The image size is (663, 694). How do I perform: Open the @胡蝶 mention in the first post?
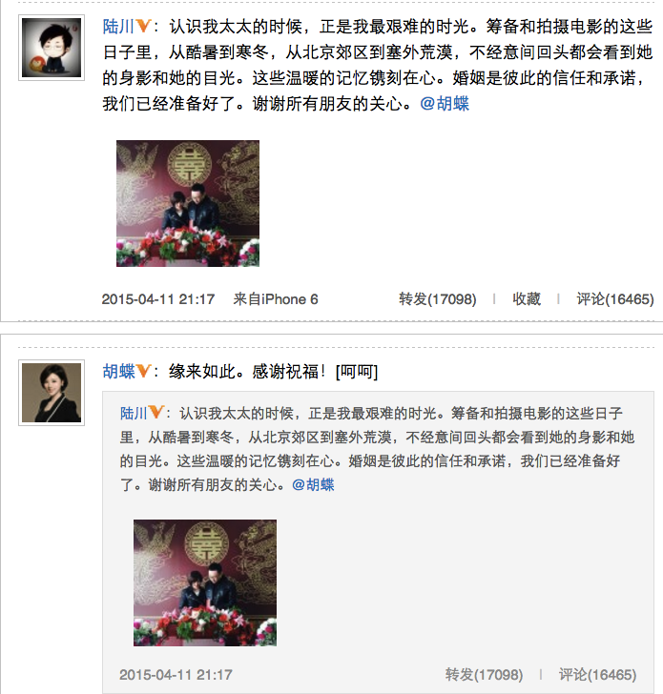(x=445, y=104)
